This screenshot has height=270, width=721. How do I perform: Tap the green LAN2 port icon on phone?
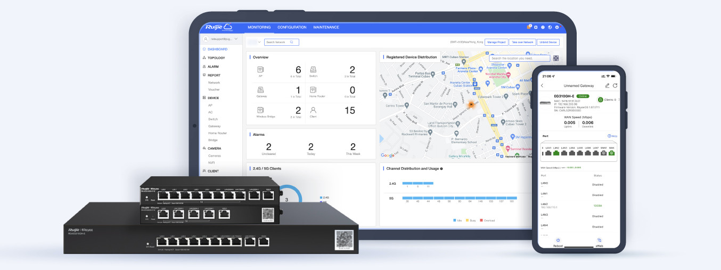(556, 153)
